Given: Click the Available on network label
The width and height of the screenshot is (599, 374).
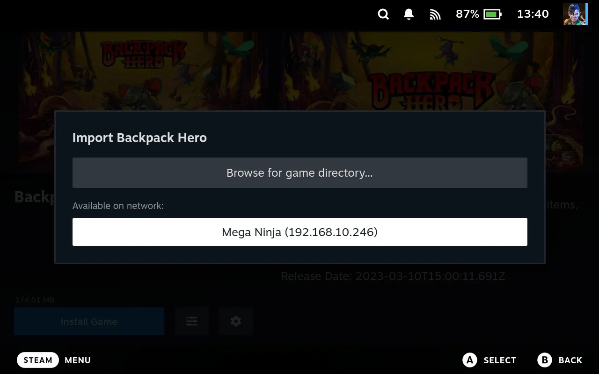Looking at the screenshot, I should (x=118, y=206).
